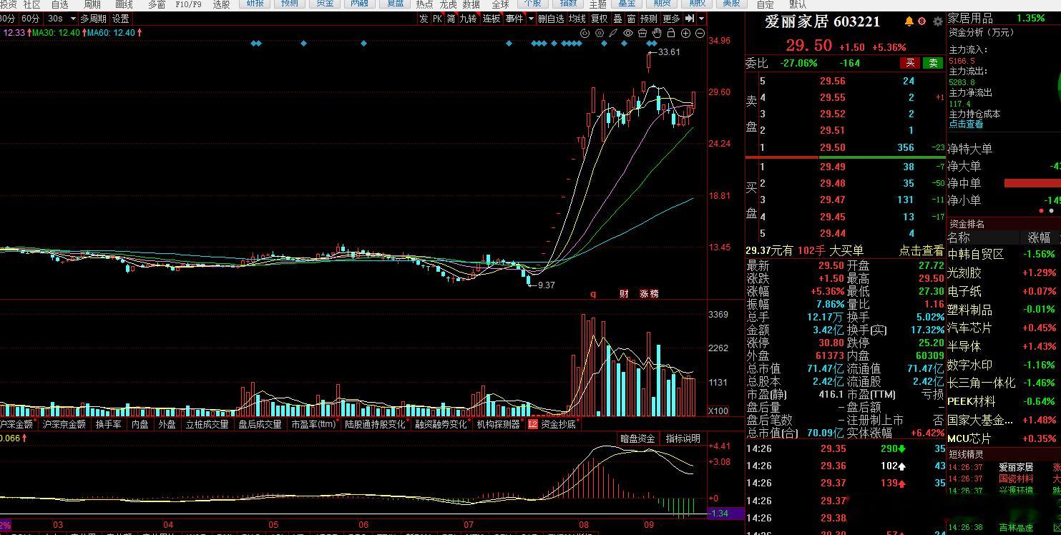This screenshot has width=1061, height=535.
Task: Toggle the 均线 moving average button
Action: click(577, 19)
